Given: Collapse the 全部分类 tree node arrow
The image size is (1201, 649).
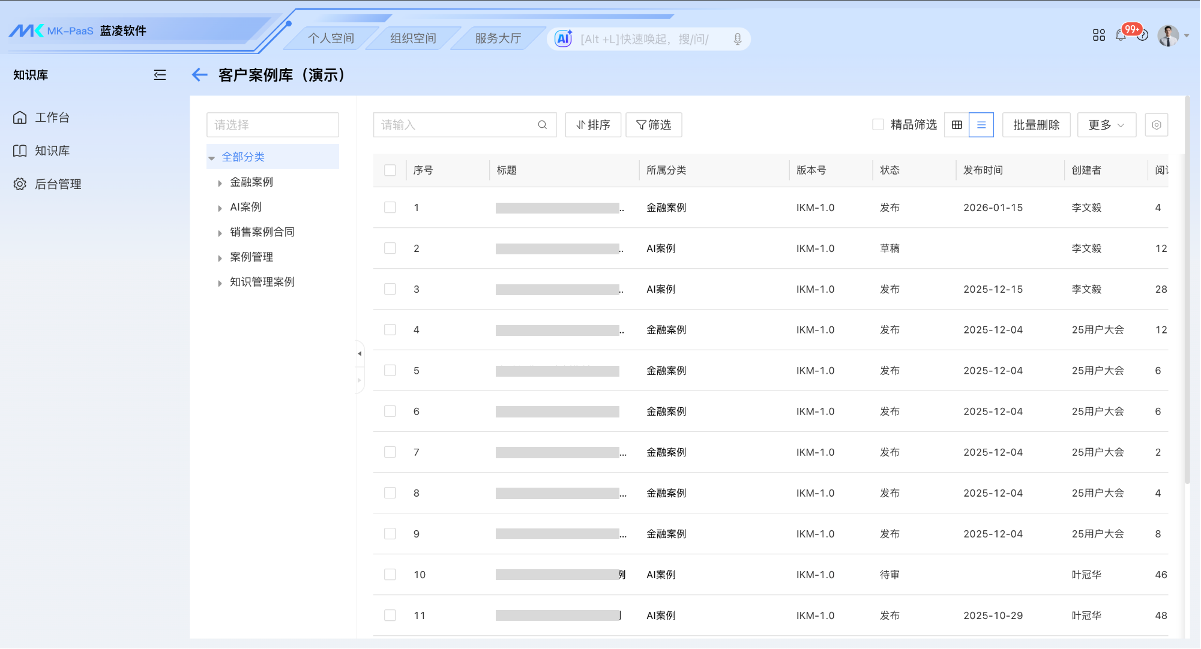Looking at the screenshot, I should pos(211,158).
